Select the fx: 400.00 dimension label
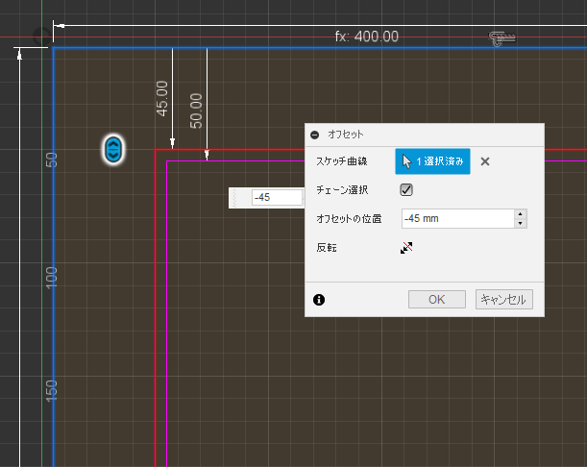 pyautogui.click(x=366, y=37)
